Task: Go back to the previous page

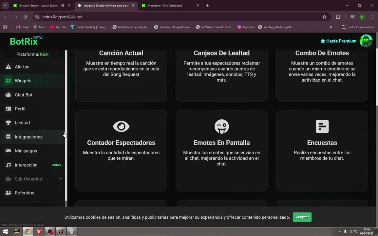Action: click(6, 17)
